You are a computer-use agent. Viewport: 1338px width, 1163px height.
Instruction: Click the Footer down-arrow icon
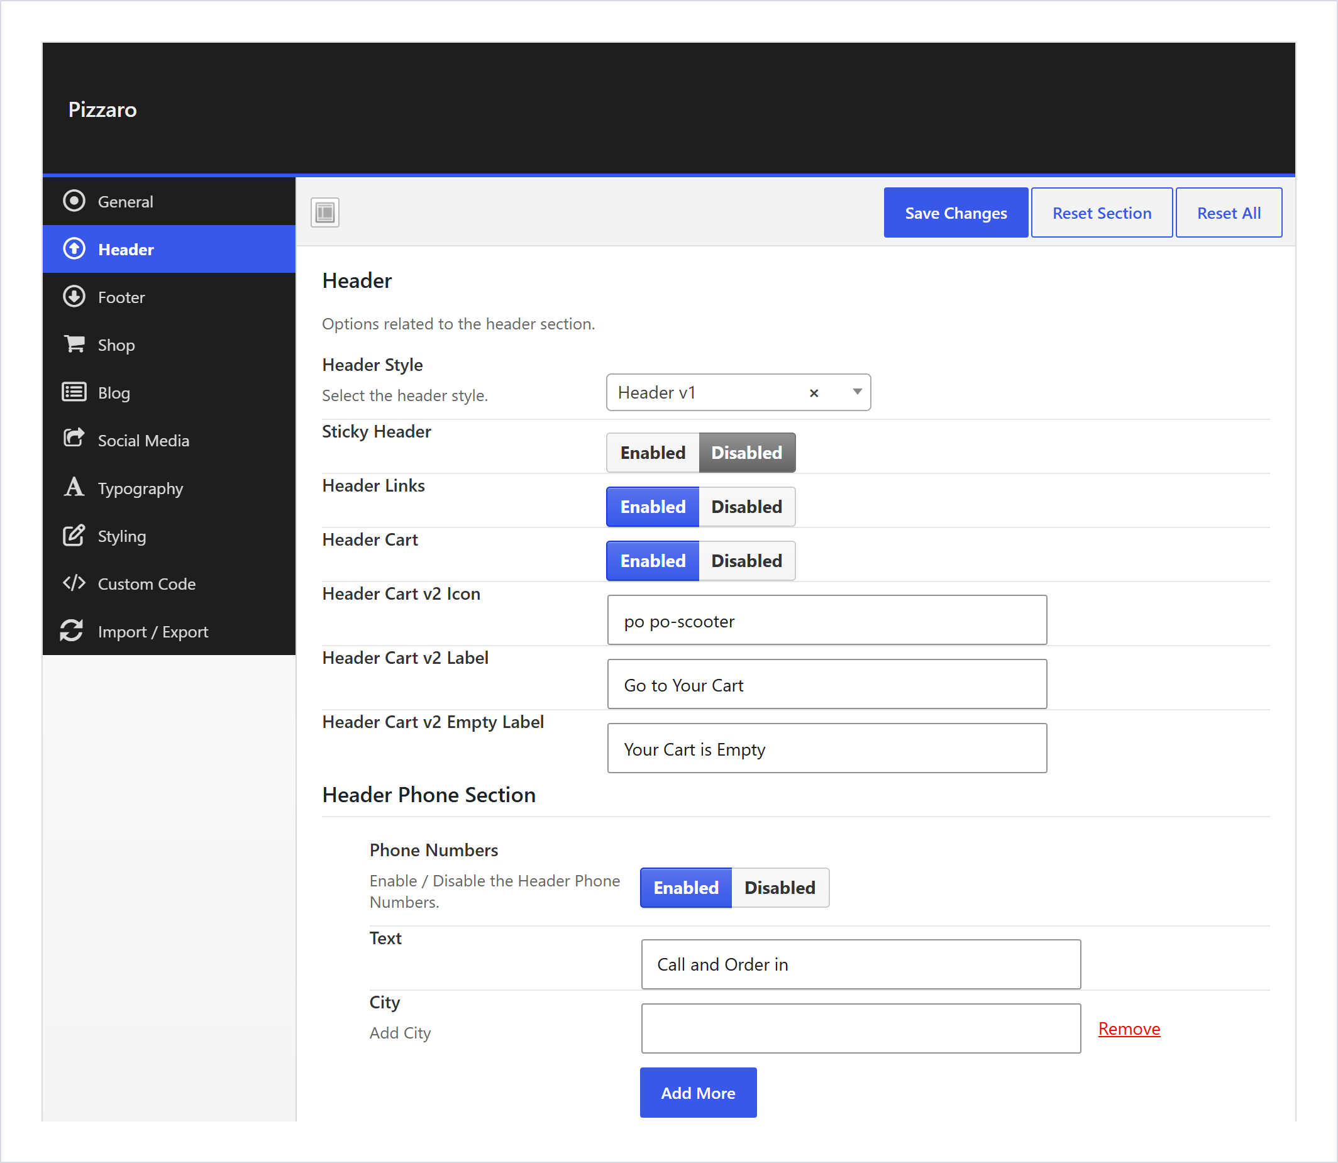click(x=74, y=297)
